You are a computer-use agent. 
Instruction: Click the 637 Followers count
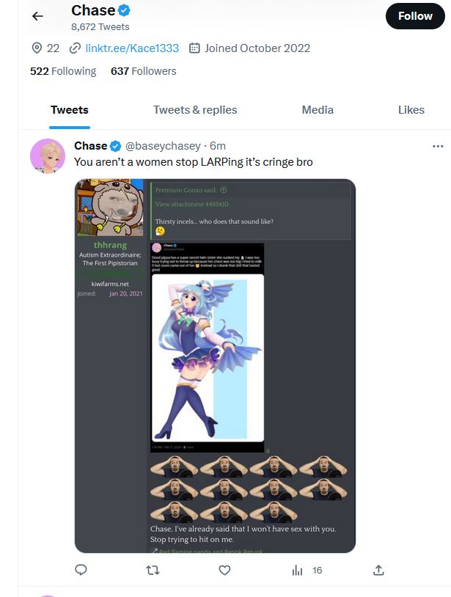click(144, 71)
